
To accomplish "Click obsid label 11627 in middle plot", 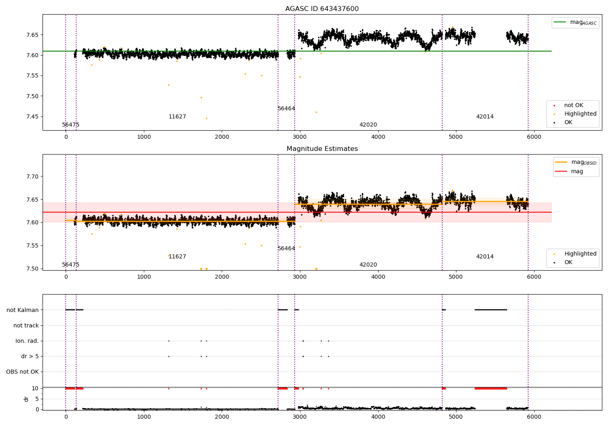I will click(177, 257).
